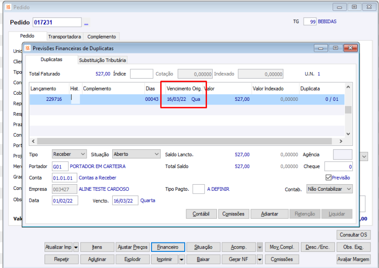
Task: Click the TG field showing 99
Action: pyautogui.click(x=310, y=22)
